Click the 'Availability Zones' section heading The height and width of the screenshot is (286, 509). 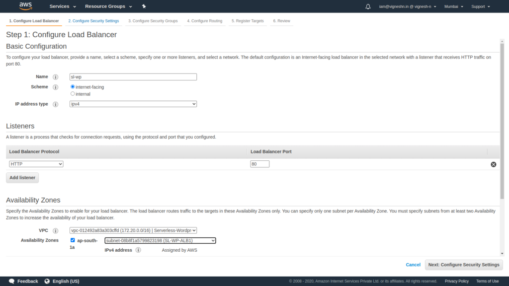33,200
